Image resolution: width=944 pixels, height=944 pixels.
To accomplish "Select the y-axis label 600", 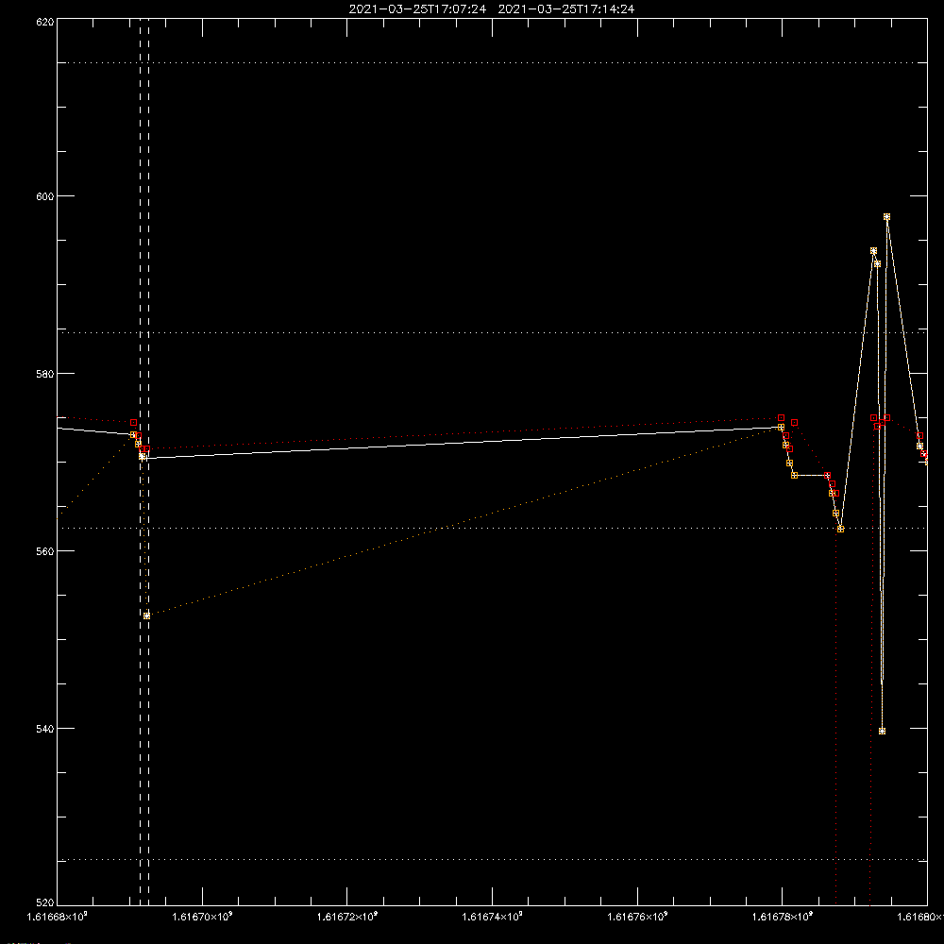I will coord(45,196).
